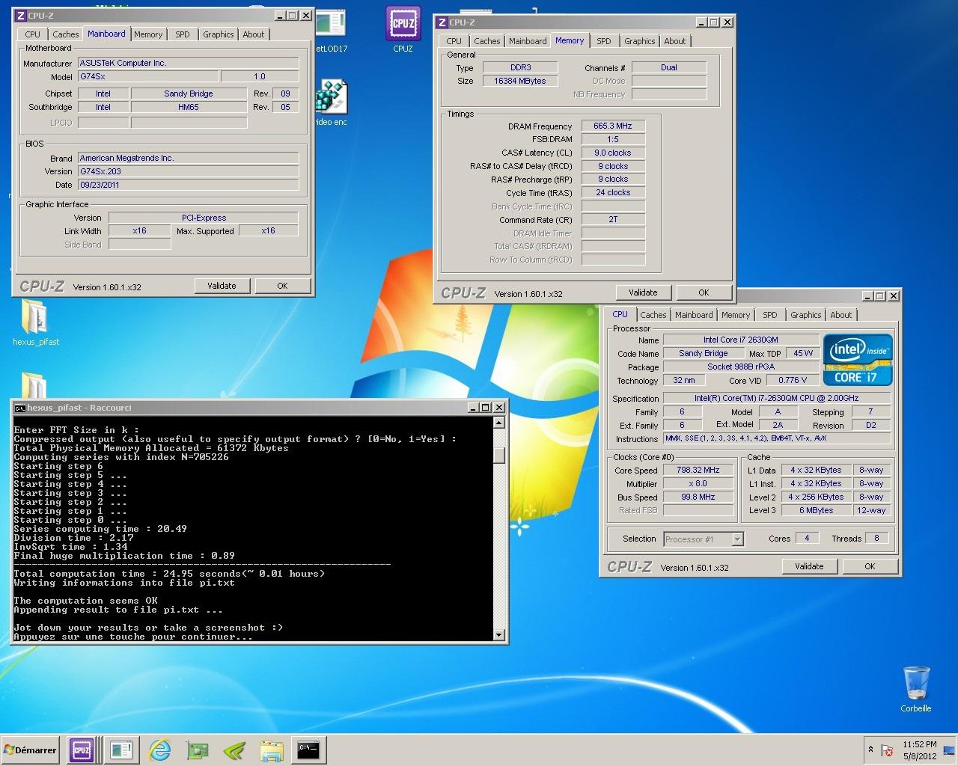Click the memory size 16384 MBytes field
Image resolution: width=958 pixels, height=766 pixels.
click(520, 81)
